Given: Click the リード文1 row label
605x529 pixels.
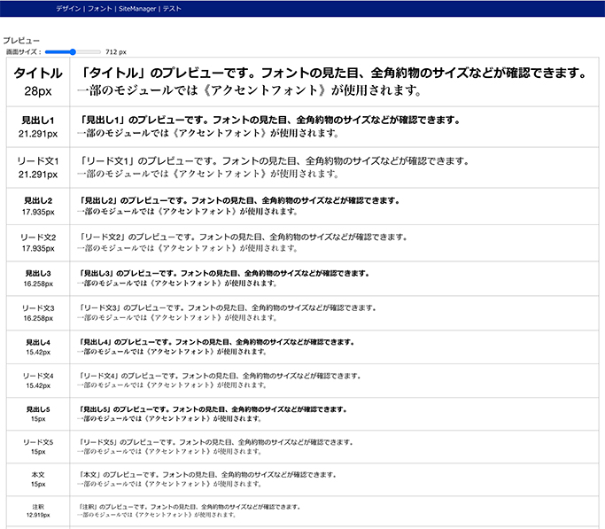Looking at the screenshot, I should pyautogui.click(x=38, y=161).
